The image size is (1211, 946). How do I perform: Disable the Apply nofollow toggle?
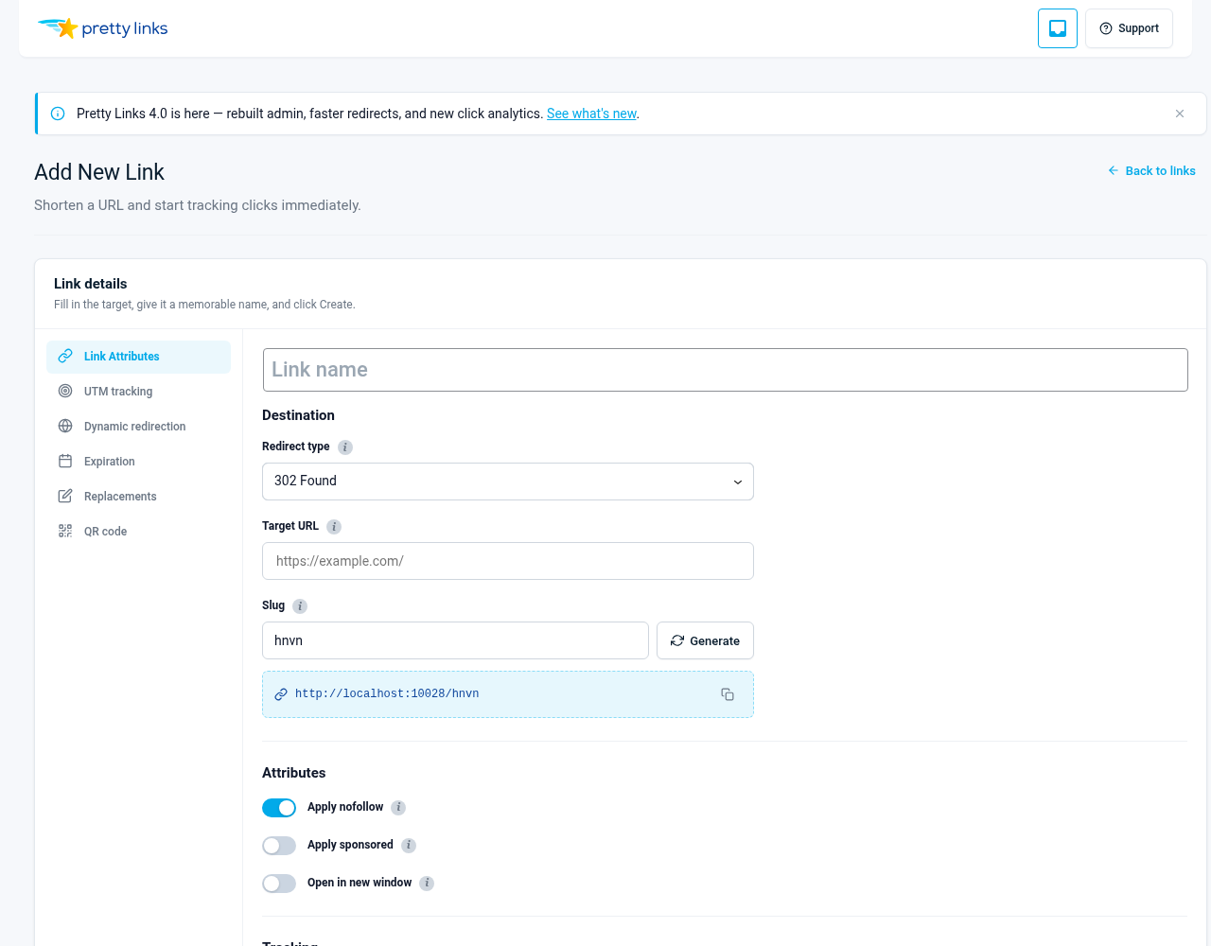(x=279, y=808)
